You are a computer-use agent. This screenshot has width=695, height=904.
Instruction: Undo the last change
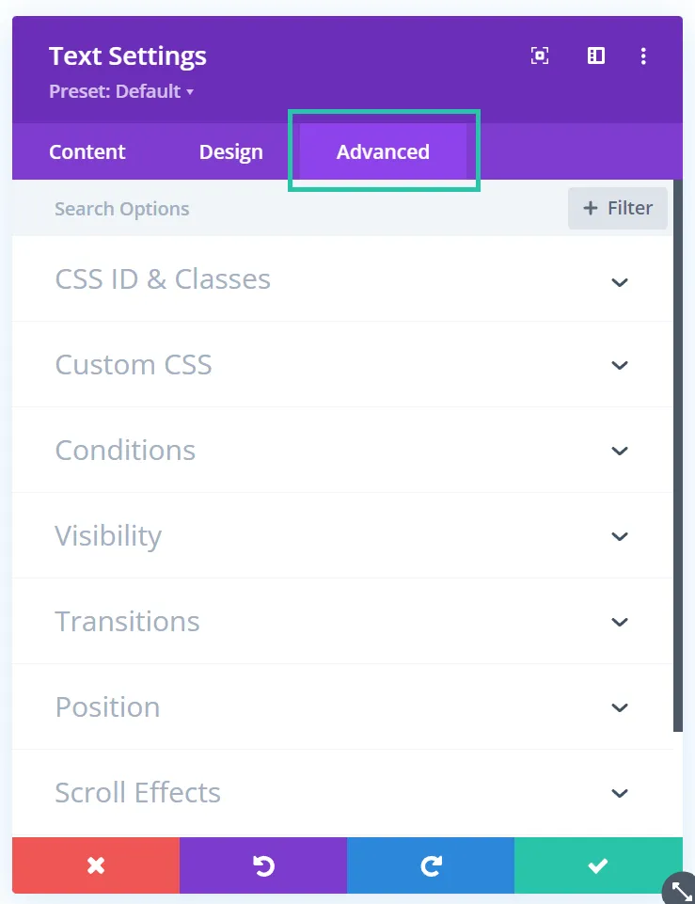point(263,865)
